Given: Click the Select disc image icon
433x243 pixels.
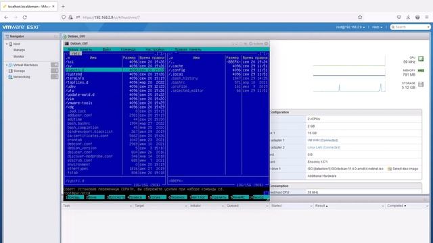Looking at the screenshot, I should point(390,169).
